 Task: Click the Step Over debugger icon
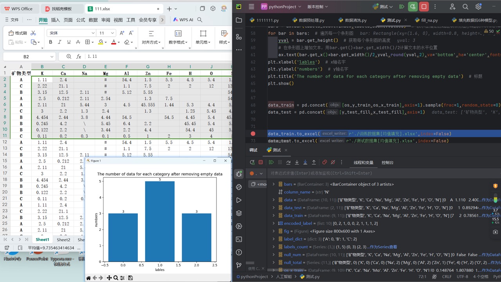pos(288,162)
